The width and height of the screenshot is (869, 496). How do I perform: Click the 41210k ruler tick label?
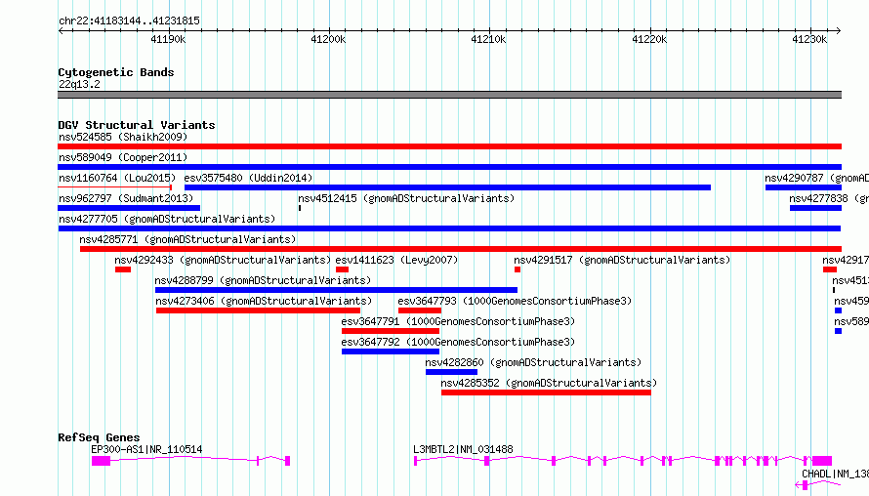point(488,39)
